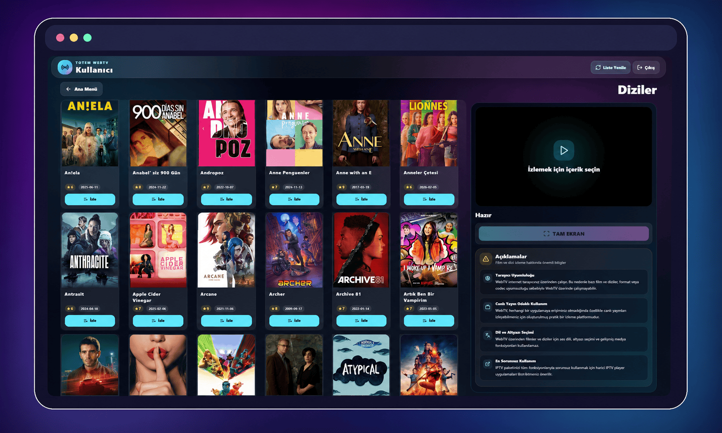The image size is (722, 433).
Task: Click the Liste Yenile refresh button
Action: pyautogui.click(x=611, y=67)
